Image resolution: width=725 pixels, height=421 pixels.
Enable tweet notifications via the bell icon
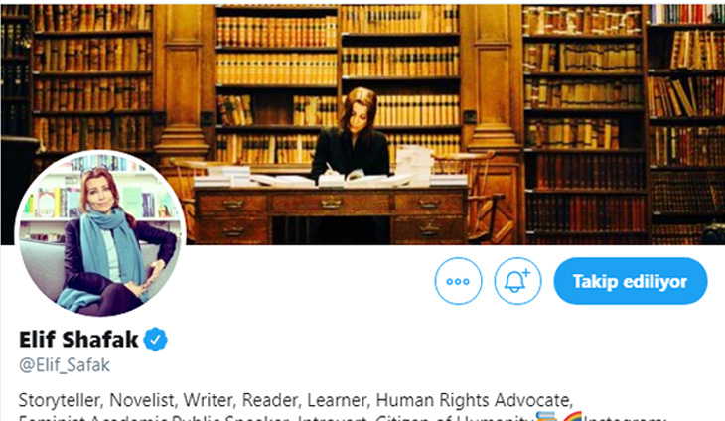[517, 281]
